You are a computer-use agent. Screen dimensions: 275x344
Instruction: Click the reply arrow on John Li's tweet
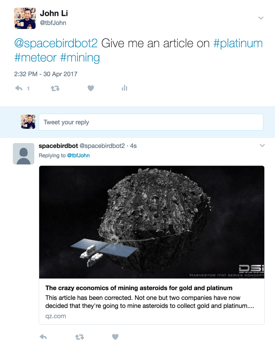[19, 88]
